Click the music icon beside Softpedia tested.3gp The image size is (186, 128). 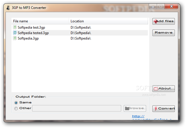tap(15, 33)
